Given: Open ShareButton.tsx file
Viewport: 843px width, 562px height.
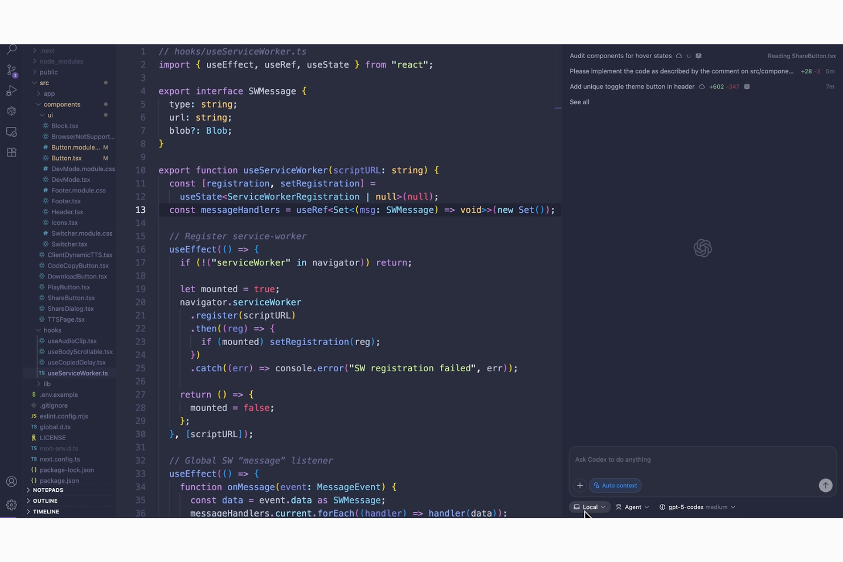Looking at the screenshot, I should (x=71, y=298).
